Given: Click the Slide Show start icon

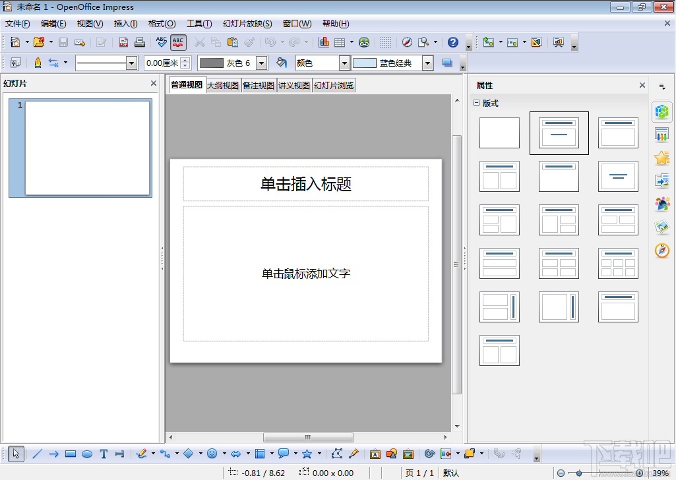Looking at the screenshot, I should 559,42.
